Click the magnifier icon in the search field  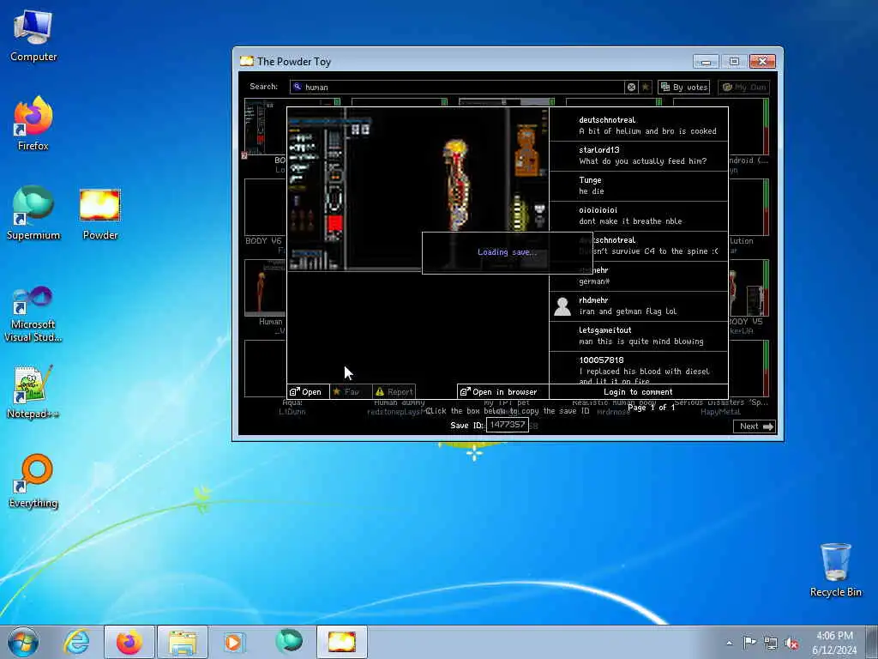298,87
